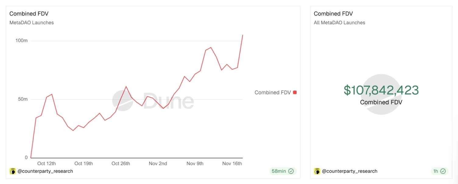Click the Nov 2nd x-axis label
The height and width of the screenshot is (184, 458).
[x=158, y=164]
